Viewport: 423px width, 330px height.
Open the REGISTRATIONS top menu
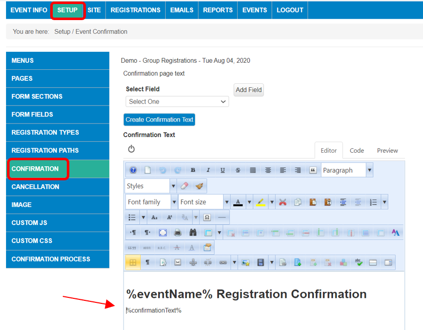point(136,10)
